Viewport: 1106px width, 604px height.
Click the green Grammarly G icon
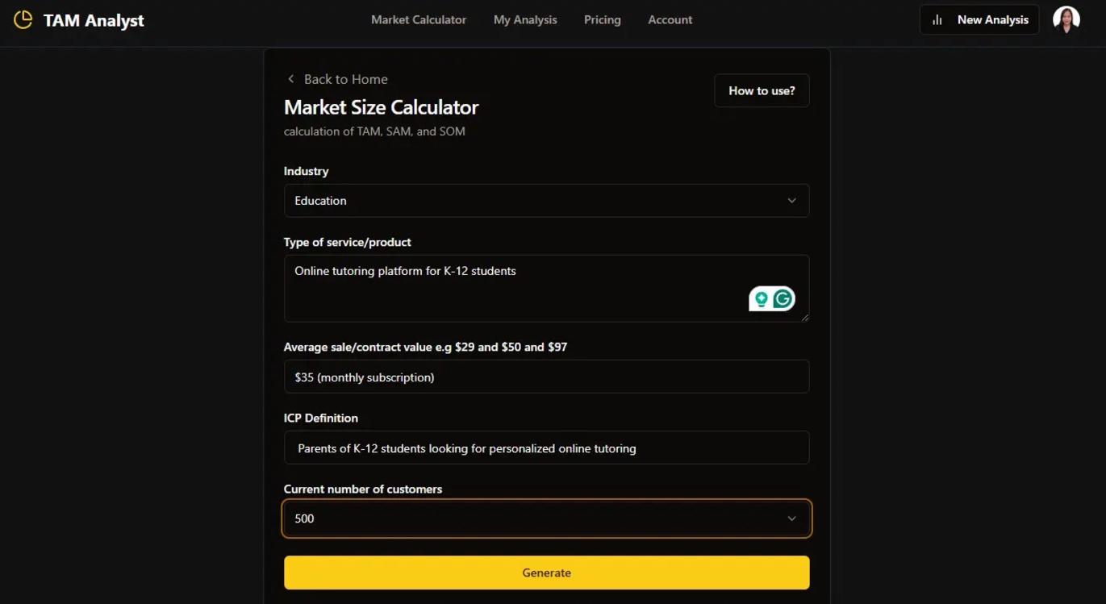pos(783,299)
